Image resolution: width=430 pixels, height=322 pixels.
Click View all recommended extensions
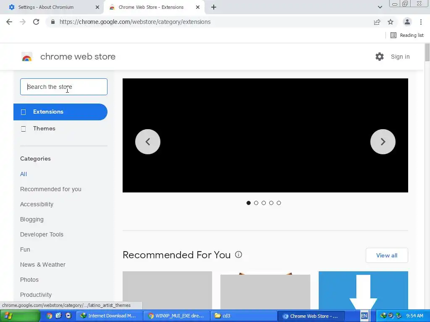(x=387, y=255)
